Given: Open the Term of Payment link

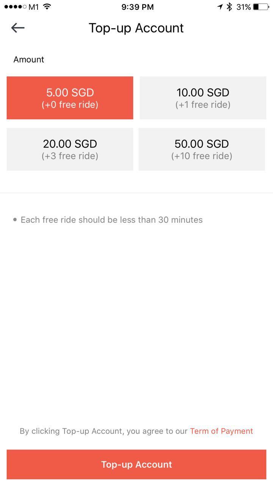Looking at the screenshot, I should click(221, 431).
